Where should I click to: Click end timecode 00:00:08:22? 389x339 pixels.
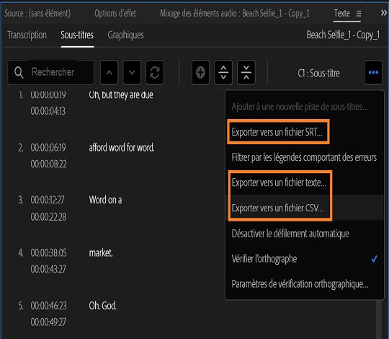pos(49,164)
